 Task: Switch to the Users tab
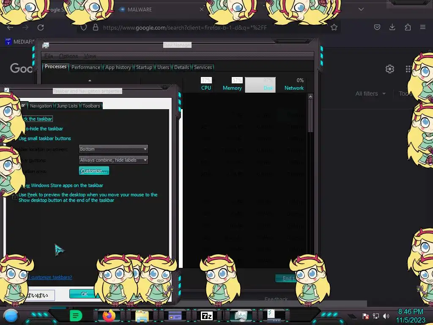163,67
